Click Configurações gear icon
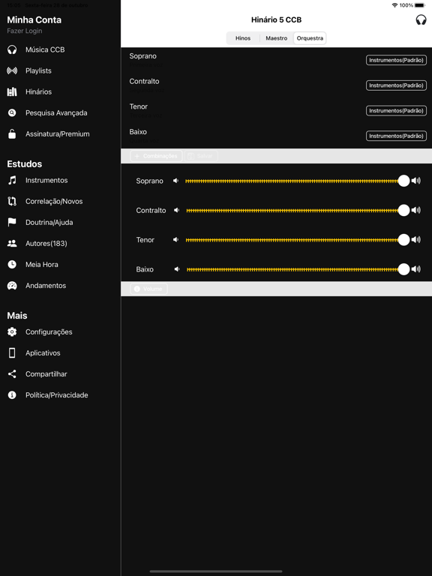432x576 pixels. coord(12,331)
